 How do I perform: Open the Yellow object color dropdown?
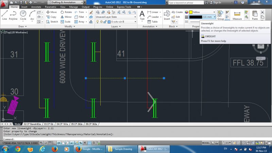click(202, 12)
